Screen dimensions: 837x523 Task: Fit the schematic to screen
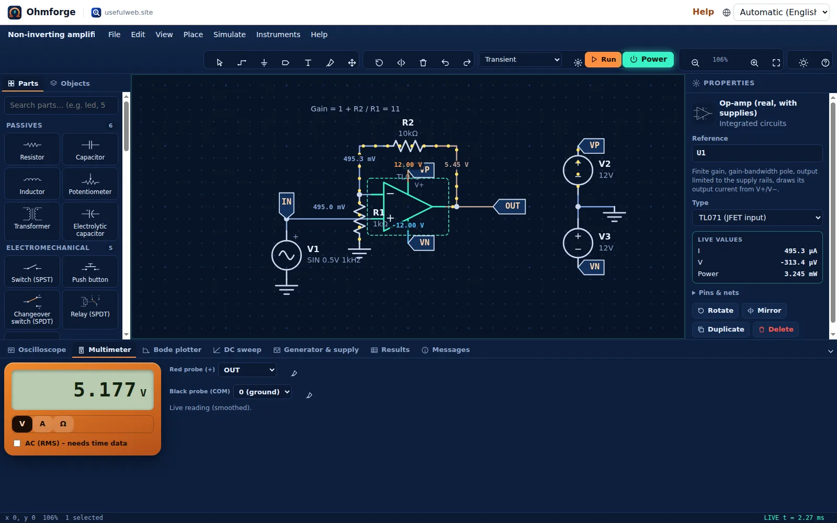click(x=776, y=63)
